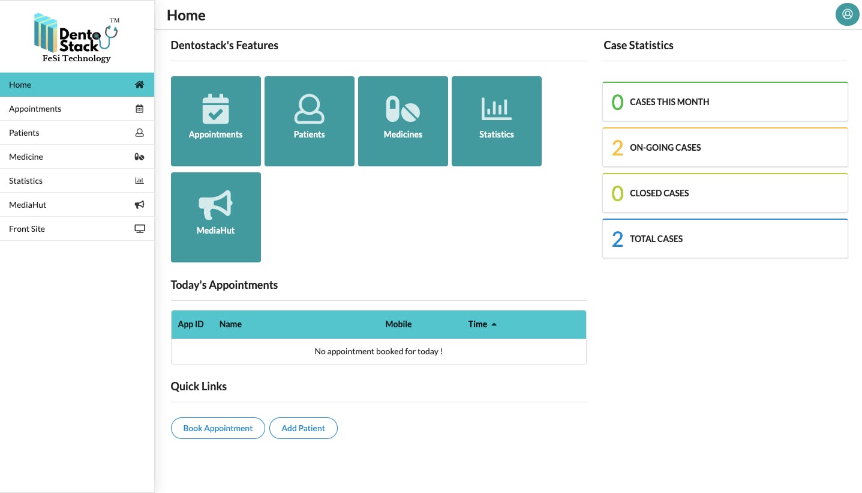Click the App ID column header
The width and height of the screenshot is (862, 493).
click(x=191, y=324)
